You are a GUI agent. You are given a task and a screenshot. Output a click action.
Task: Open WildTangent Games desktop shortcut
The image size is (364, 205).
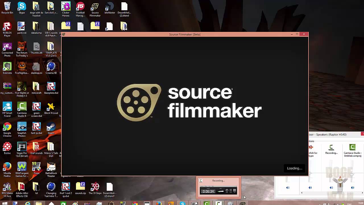pos(22,170)
